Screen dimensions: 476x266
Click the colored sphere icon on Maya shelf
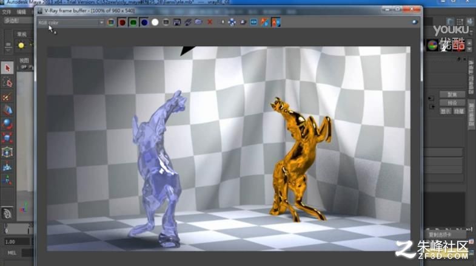pos(432,46)
